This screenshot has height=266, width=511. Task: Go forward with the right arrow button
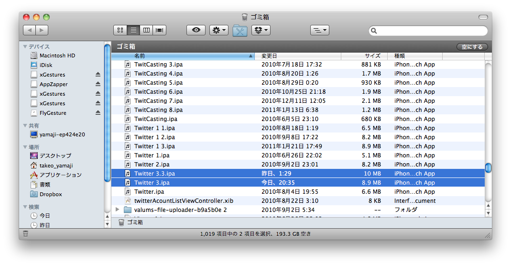pos(42,30)
